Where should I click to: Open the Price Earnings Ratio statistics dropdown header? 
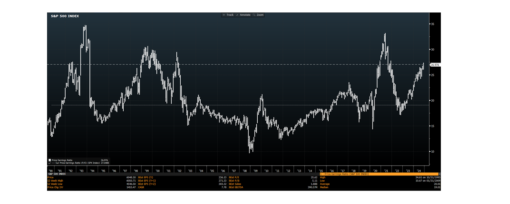pyautogui.click(x=380, y=174)
